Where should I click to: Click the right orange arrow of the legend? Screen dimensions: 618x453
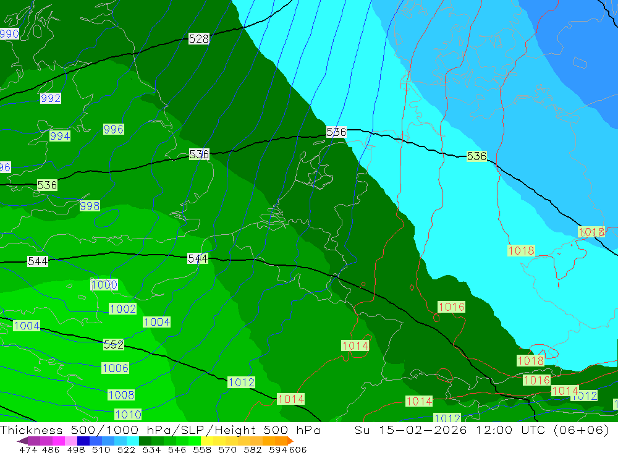pos(290,441)
